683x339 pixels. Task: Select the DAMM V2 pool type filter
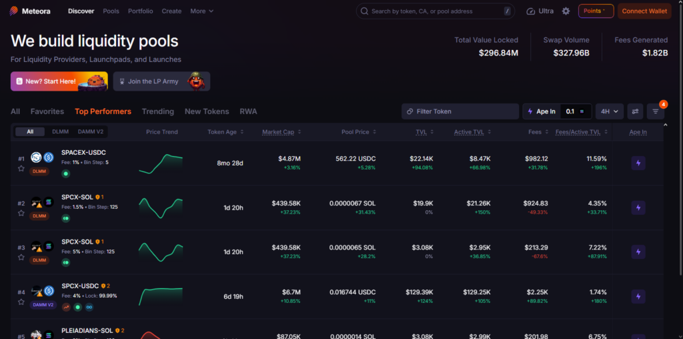point(91,131)
